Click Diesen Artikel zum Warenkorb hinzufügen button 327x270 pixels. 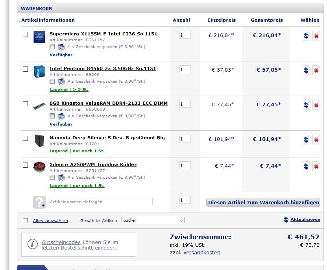pos(263,202)
